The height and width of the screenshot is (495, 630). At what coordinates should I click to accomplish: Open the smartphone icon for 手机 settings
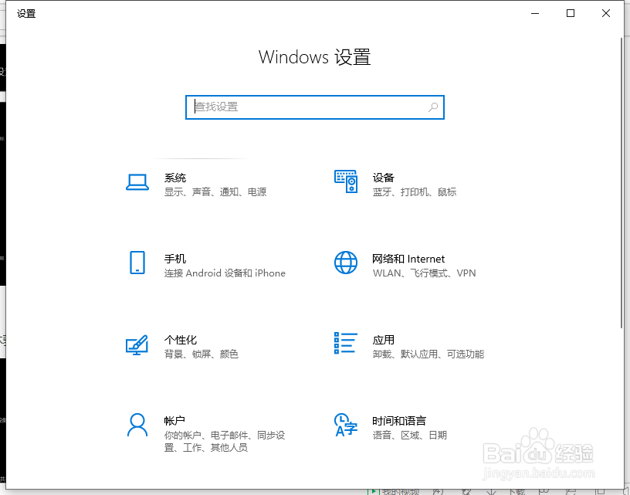pos(137,263)
